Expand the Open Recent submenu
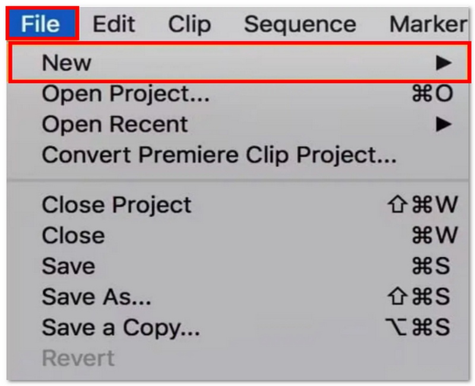Viewport: 475px width, 386px height. [x=445, y=124]
